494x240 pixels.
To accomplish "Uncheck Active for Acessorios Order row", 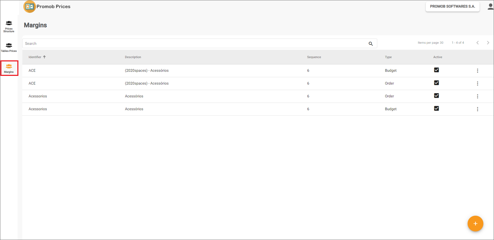I will pyautogui.click(x=436, y=95).
